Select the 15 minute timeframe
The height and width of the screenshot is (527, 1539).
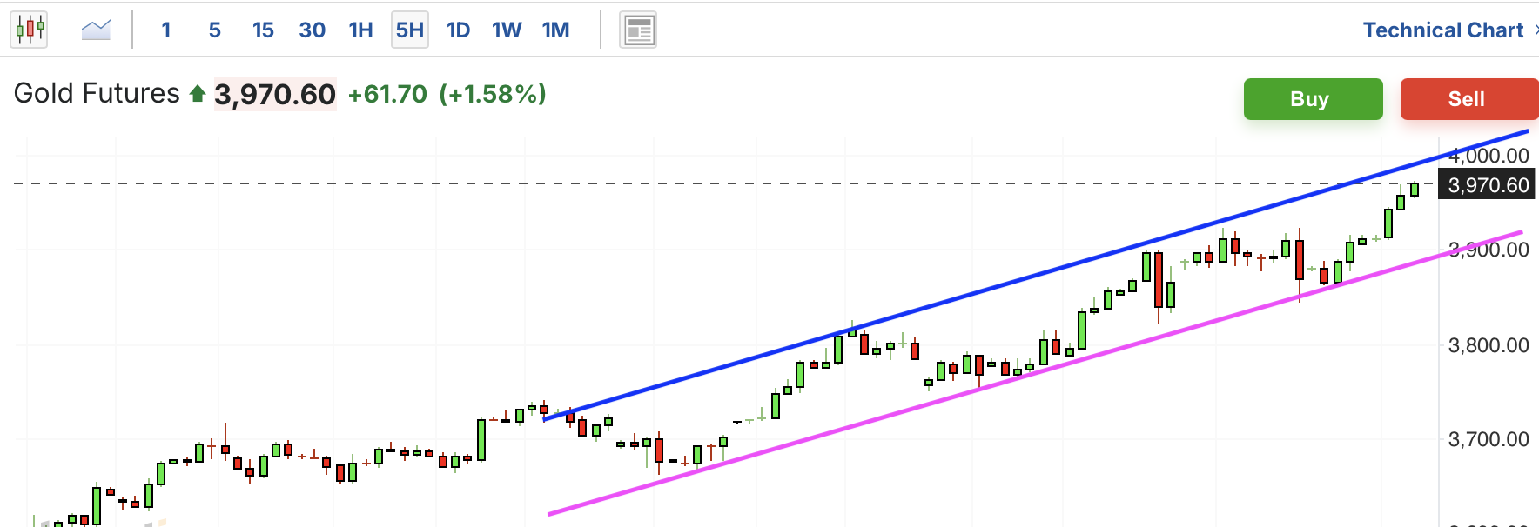(263, 30)
